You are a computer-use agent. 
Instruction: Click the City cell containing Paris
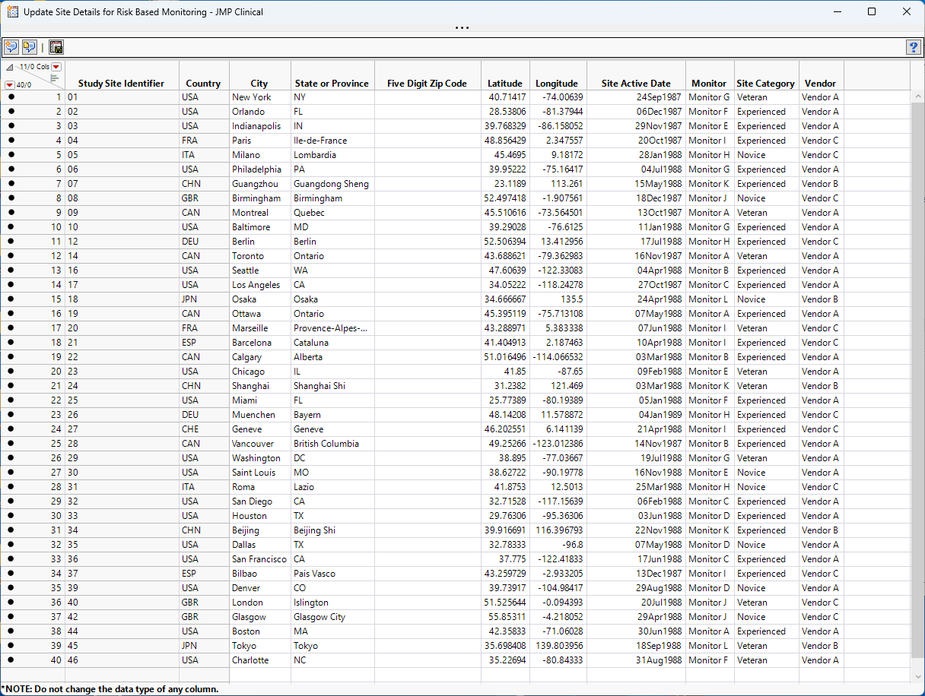[x=259, y=141]
